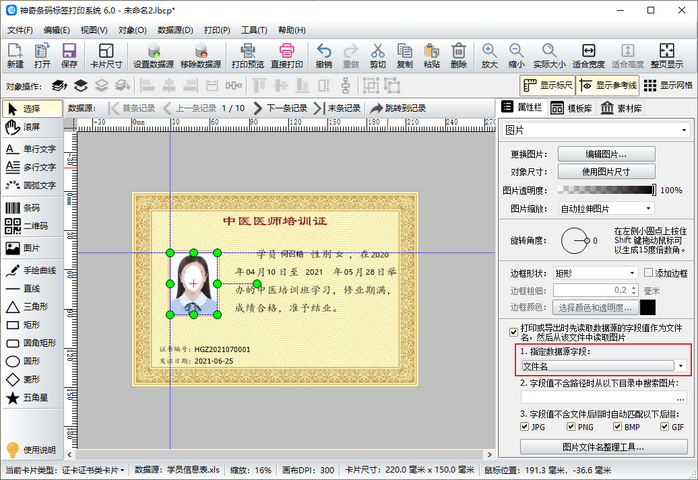
Task: Open the 文件(F) menu
Action: click(x=20, y=30)
